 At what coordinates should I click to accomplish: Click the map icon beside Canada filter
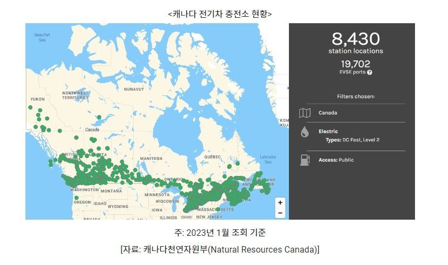[x=305, y=113]
